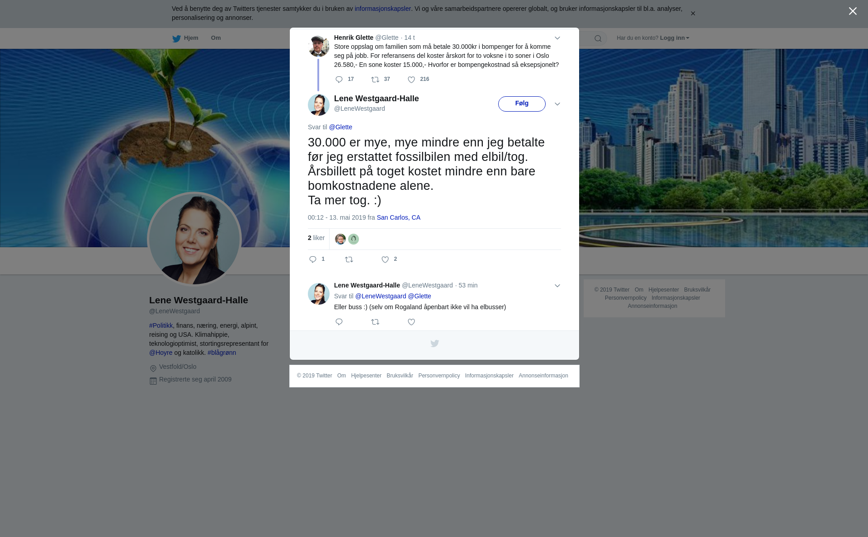Click reply icon on Henrik Glette's tweet
The height and width of the screenshot is (537, 868).
point(339,80)
